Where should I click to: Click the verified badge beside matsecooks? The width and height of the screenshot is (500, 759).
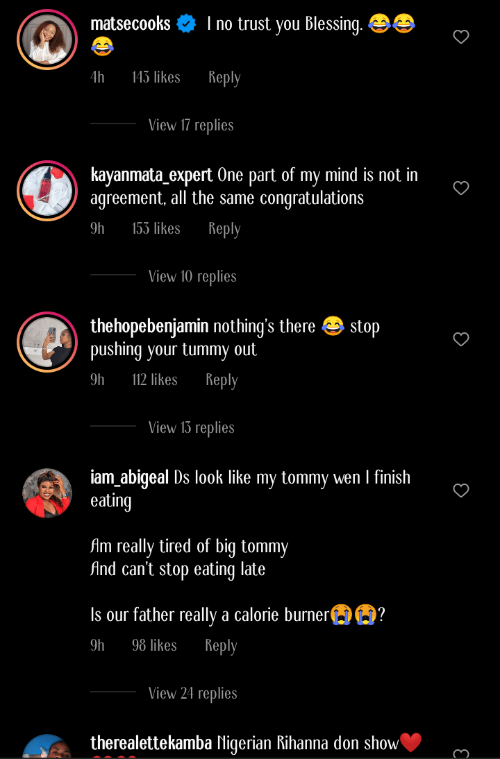pyautogui.click(x=186, y=24)
